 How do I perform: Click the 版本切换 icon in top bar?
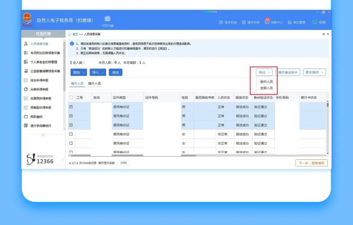coord(221,22)
